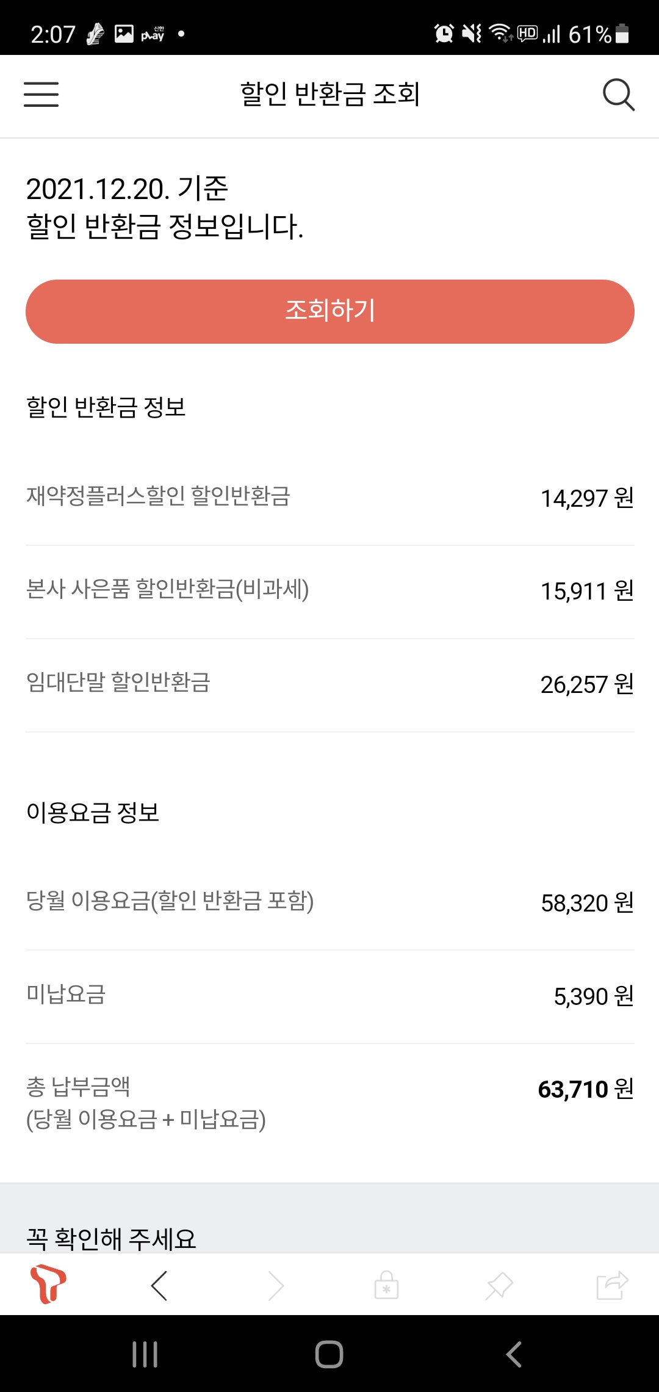
Task: Tap the 본사 사은품 할인반환금(비과세) row
Action: (x=329, y=590)
